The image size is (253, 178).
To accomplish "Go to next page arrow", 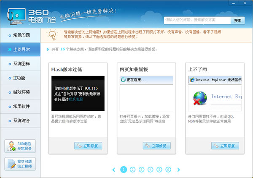I will tap(178, 170).
